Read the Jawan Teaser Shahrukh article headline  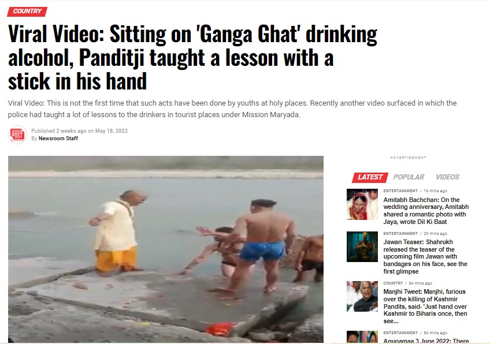(425, 257)
